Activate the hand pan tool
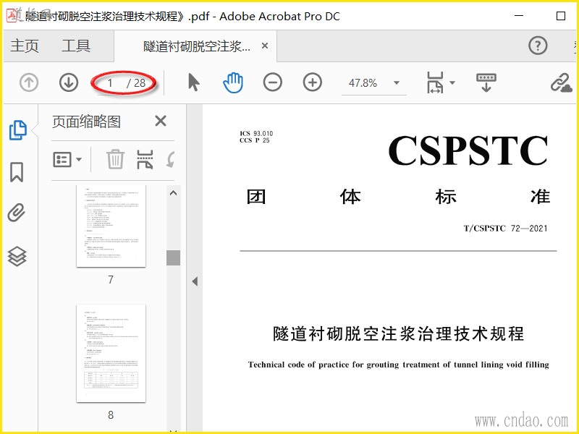 tap(233, 82)
